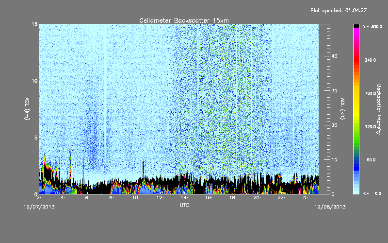
Task: Click the "Backscatter Intensity" colorbar label
Action: 379,109
